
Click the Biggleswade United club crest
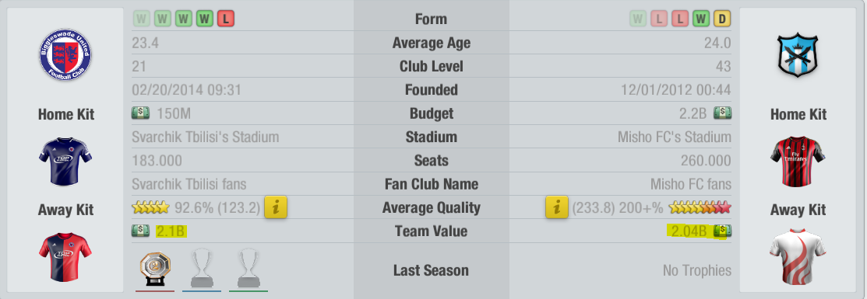pos(65,56)
